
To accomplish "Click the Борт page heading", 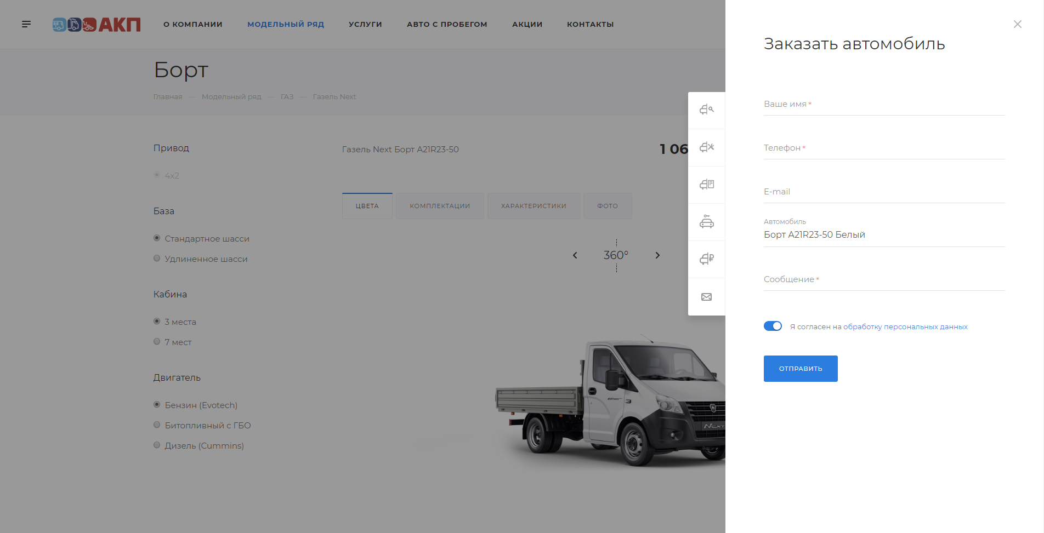I will coord(181,70).
